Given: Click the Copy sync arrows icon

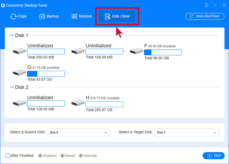Looking at the screenshot, I should (x=13, y=16).
